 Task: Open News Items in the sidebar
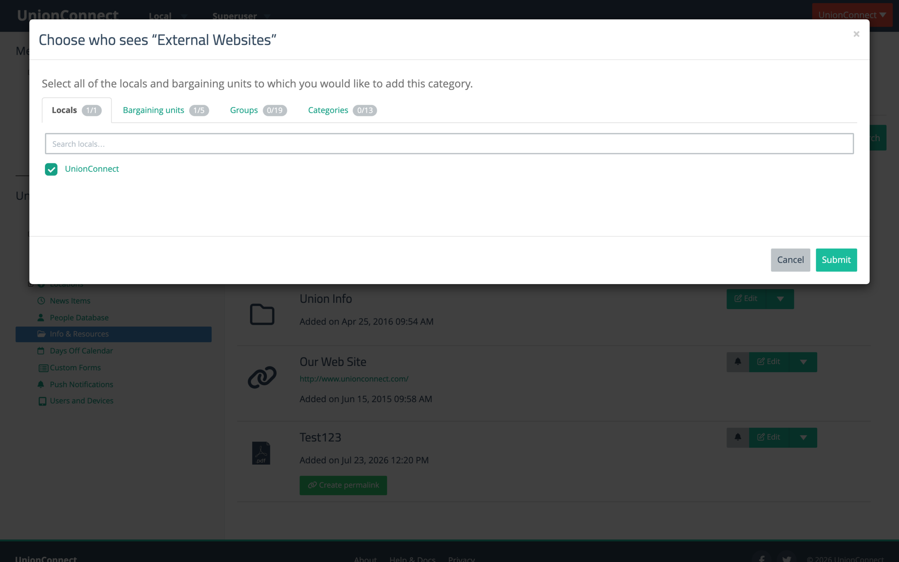[x=70, y=301]
